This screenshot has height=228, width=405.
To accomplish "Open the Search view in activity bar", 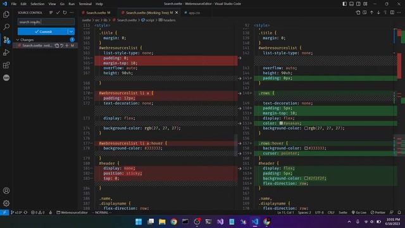I will [x=6, y=27].
